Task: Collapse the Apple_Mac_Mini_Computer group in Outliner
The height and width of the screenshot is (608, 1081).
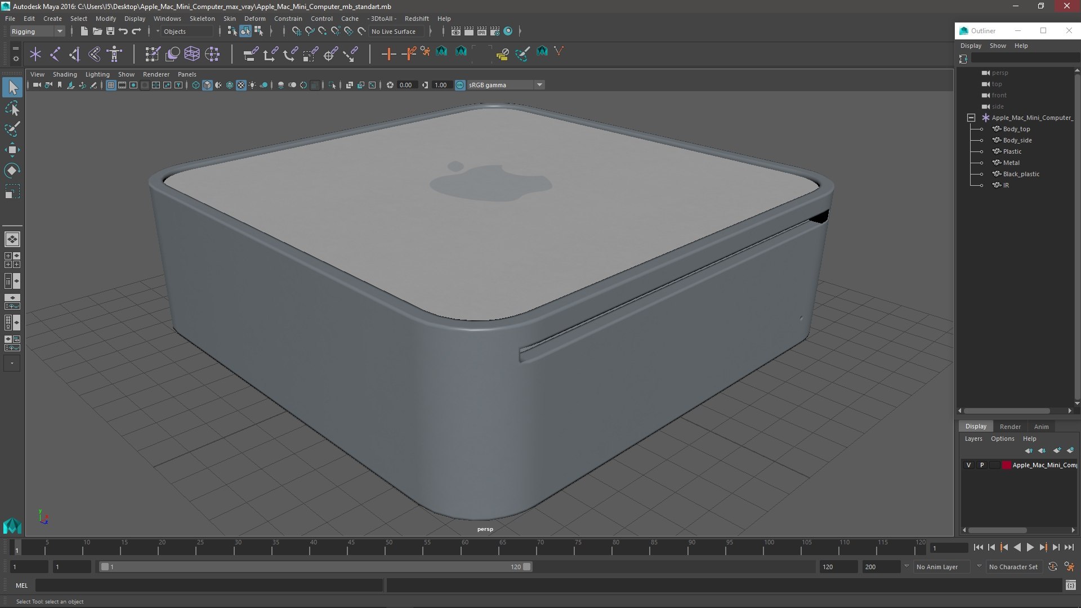Action: [x=971, y=118]
